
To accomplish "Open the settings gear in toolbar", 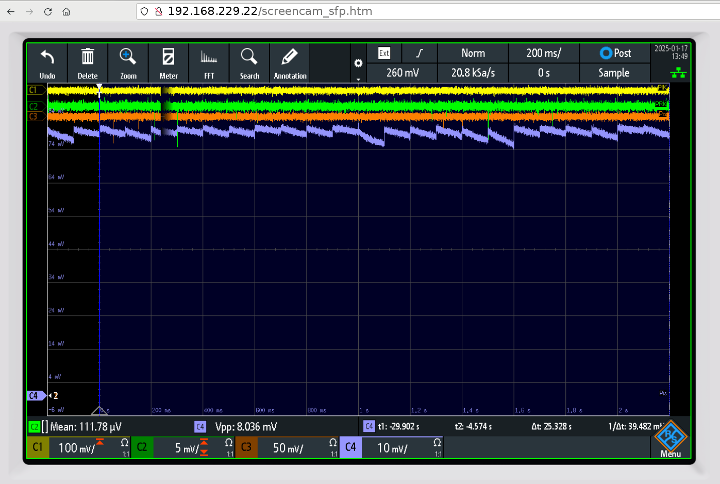I will 358,63.
